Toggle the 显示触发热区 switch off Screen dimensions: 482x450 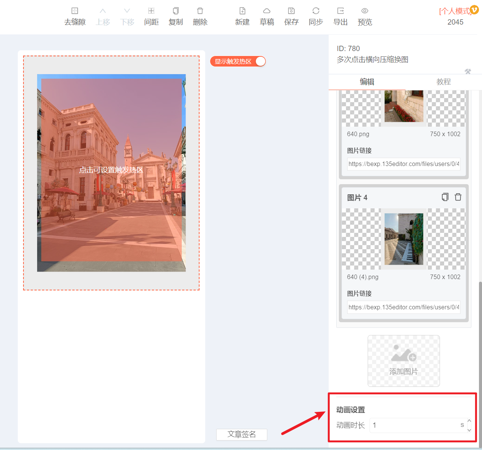238,61
